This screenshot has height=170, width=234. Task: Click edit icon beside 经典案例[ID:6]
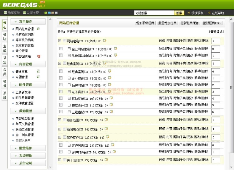click(110, 71)
